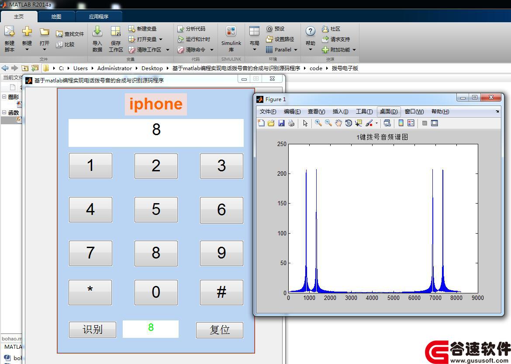Select Pan hand tool in Figure 1
Image resolution: width=511 pixels, height=364 pixels.
pos(338,123)
